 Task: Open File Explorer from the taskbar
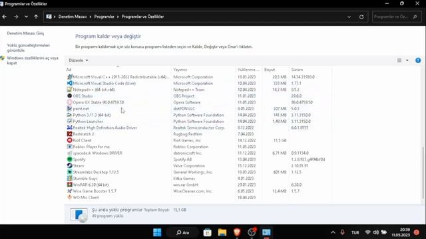pyautogui.click(x=222, y=232)
